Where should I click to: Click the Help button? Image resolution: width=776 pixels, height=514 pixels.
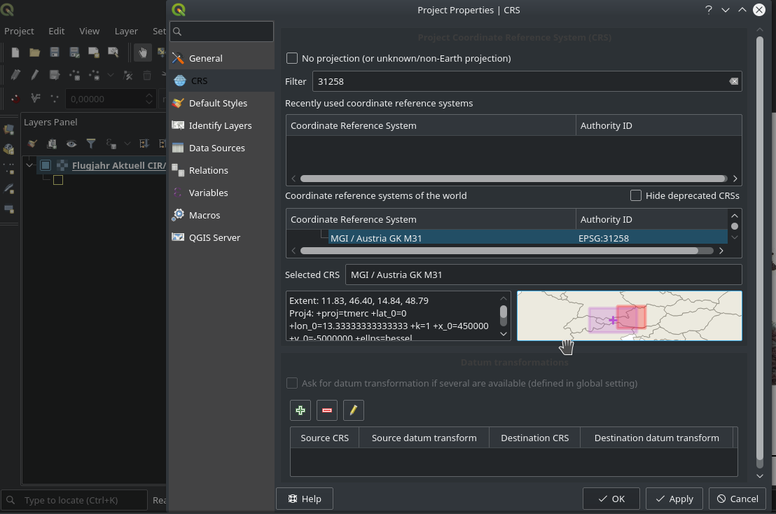click(305, 499)
